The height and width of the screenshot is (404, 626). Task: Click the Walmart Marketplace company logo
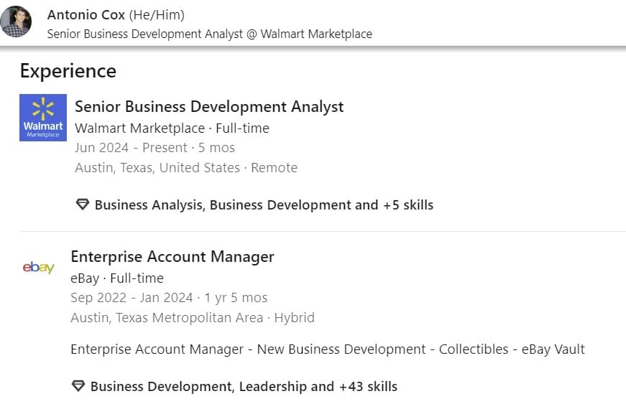click(x=42, y=117)
